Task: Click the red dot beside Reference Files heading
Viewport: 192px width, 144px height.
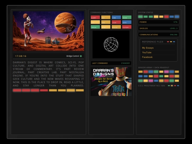Action: point(168,42)
